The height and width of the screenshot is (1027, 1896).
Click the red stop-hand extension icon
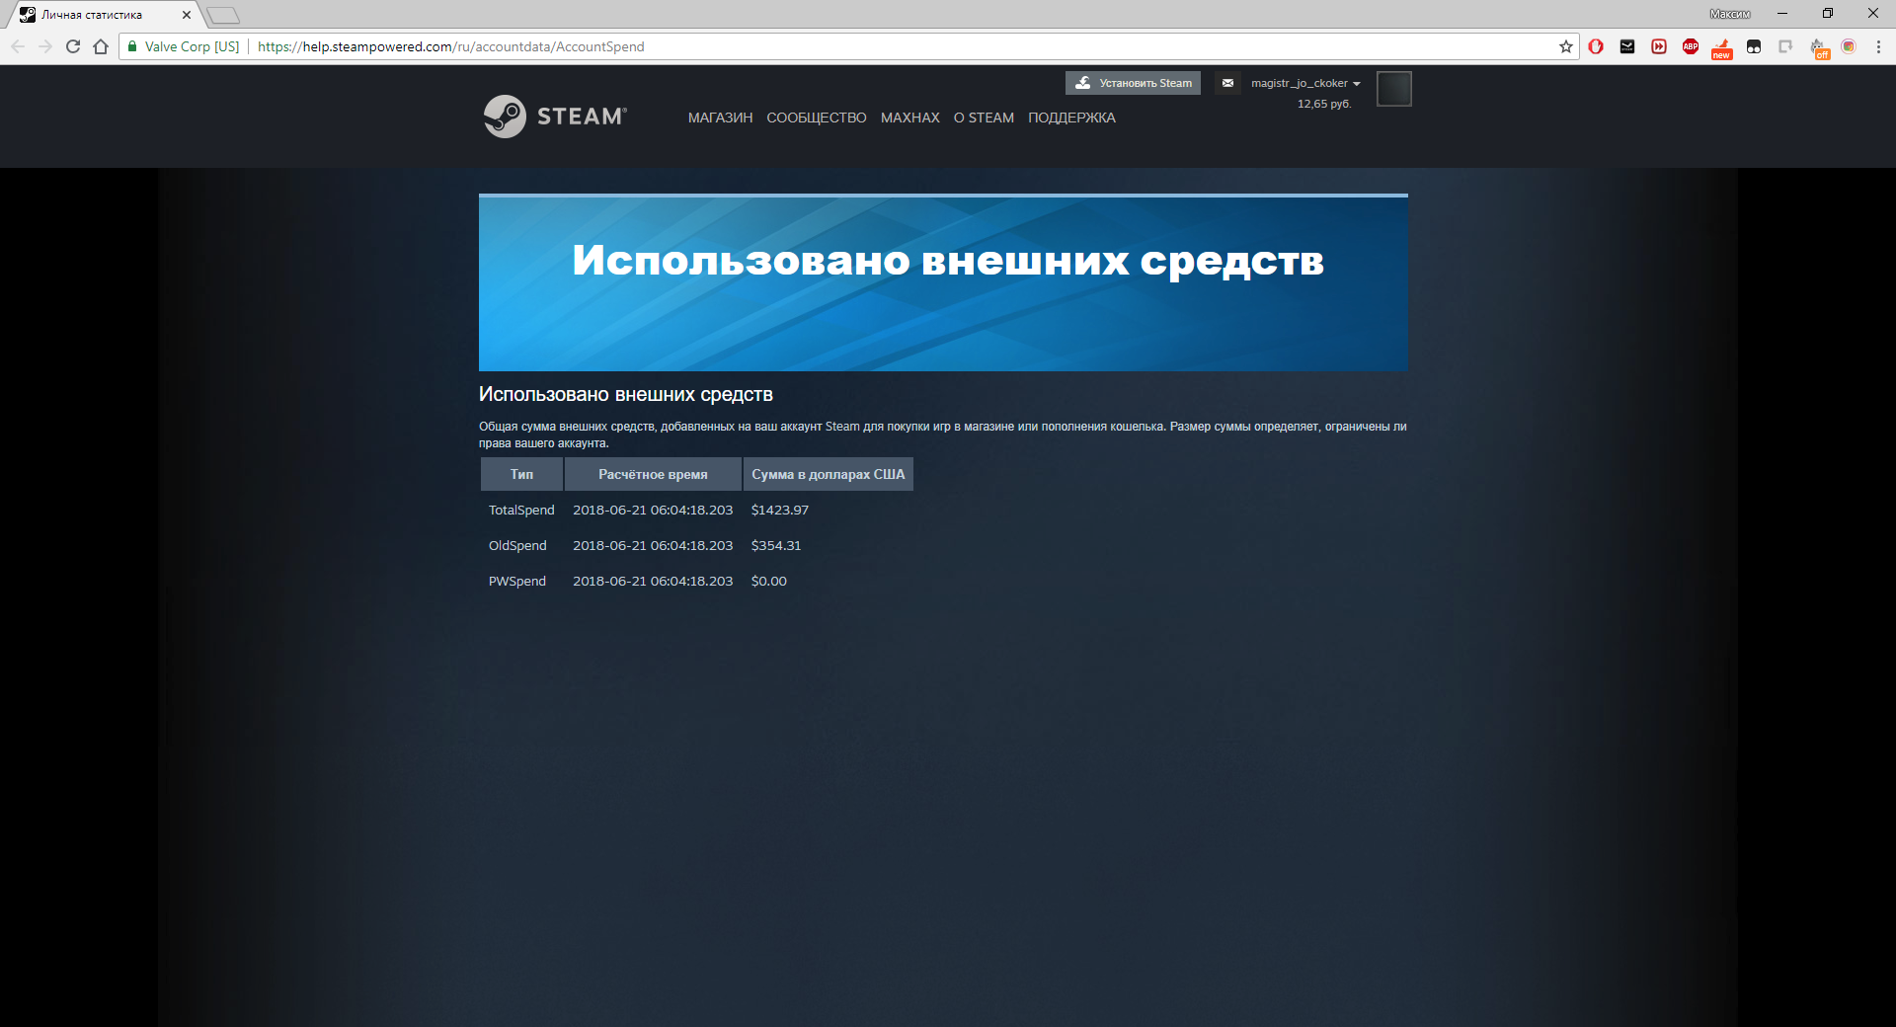point(1596,46)
